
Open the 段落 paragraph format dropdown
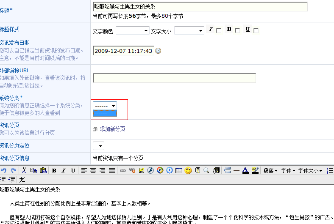tap(270, 170)
